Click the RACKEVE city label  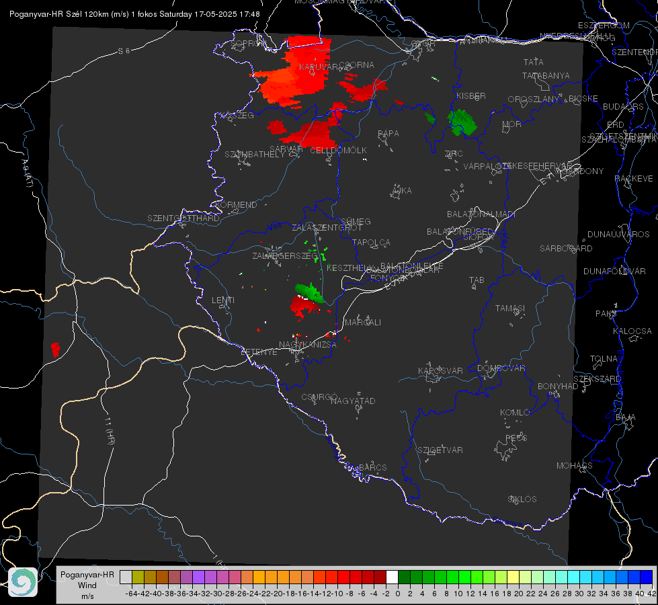634,179
